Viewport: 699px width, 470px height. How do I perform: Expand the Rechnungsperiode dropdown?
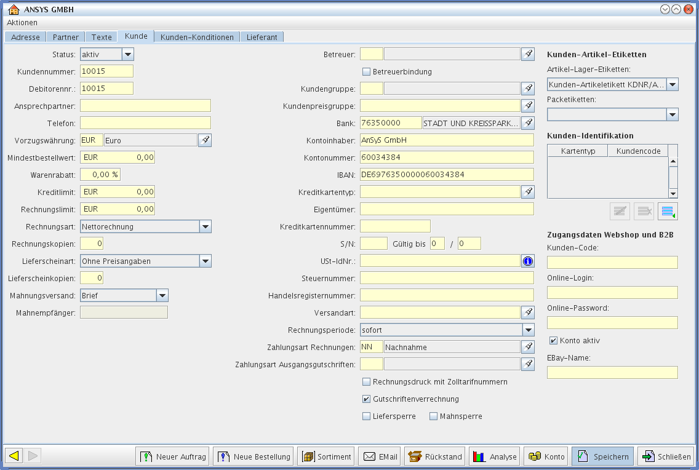(x=528, y=330)
